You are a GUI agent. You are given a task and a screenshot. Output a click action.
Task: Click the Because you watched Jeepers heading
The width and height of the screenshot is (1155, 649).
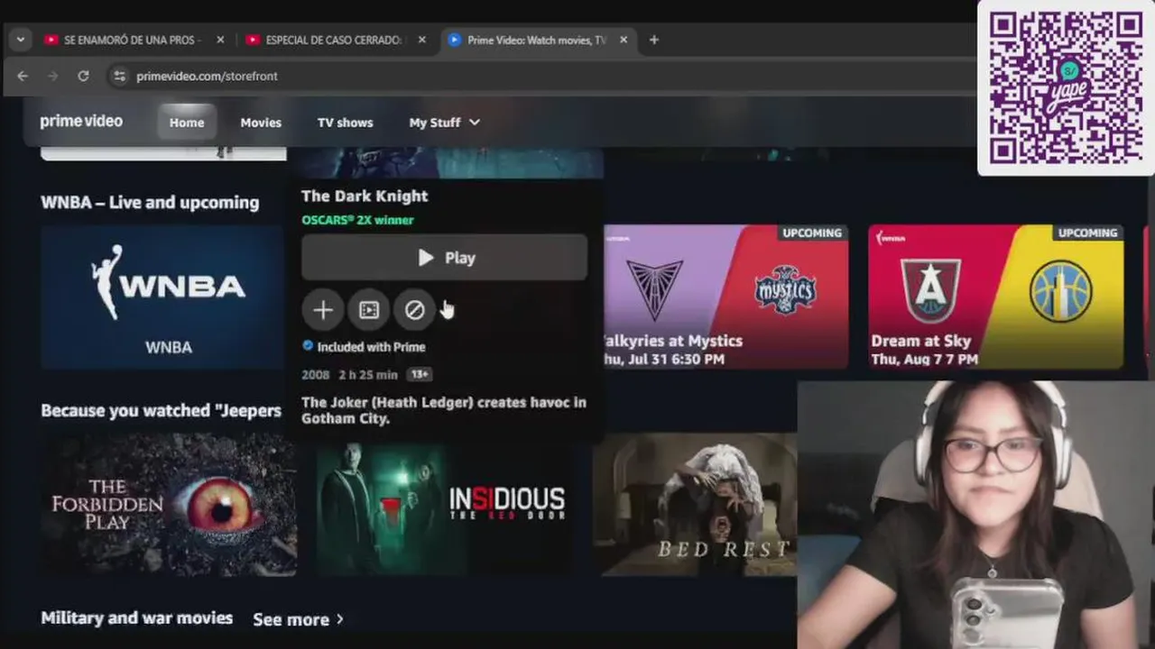click(x=162, y=411)
